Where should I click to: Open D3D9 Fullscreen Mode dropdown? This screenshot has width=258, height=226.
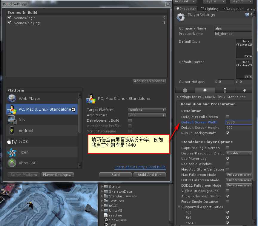click(x=239, y=180)
